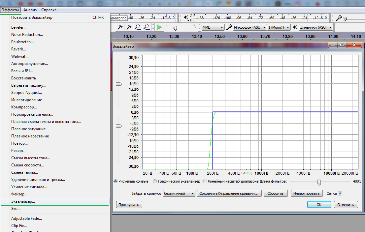Open the Анализ menu
The width and height of the screenshot is (365, 232).
tap(30, 10)
